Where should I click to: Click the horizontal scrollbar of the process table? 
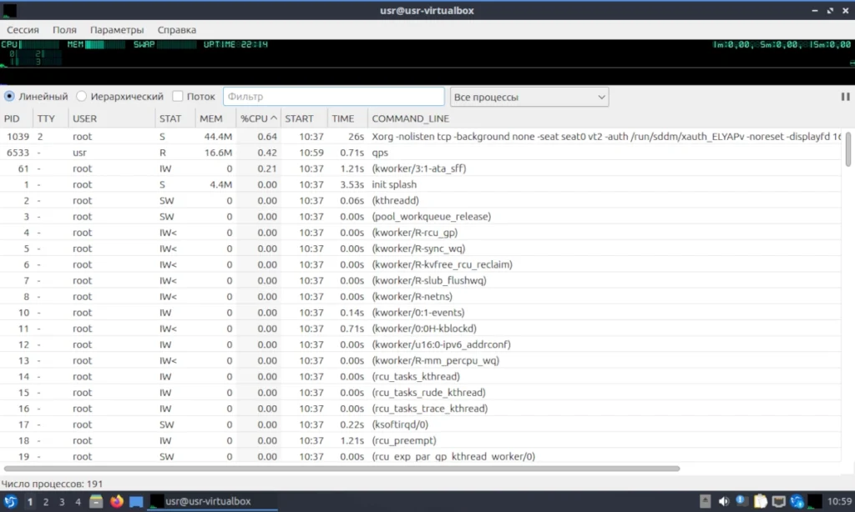[341, 469]
